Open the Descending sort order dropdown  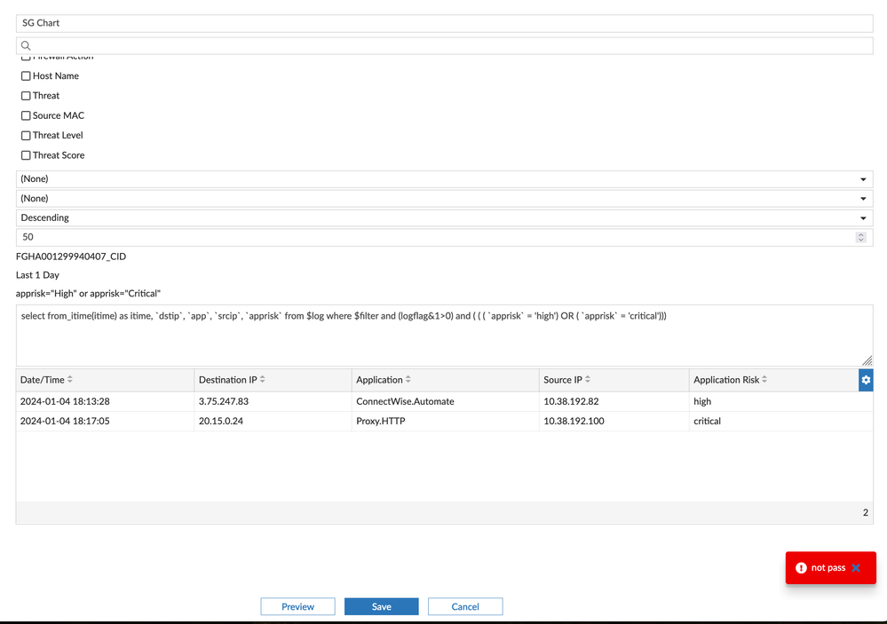click(444, 217)
